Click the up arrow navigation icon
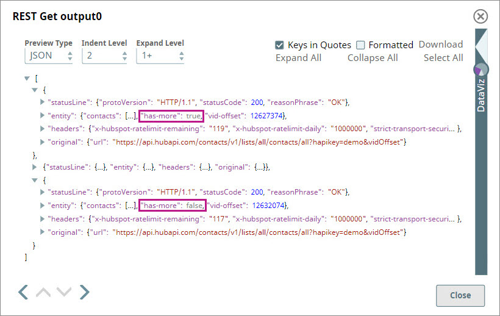 tap(43, 292)
